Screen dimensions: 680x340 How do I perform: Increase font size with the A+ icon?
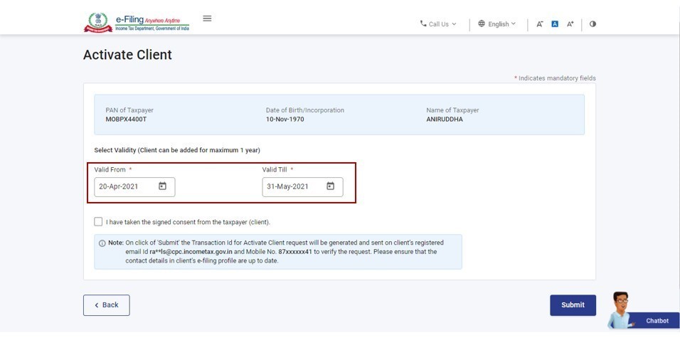(570, 24)
